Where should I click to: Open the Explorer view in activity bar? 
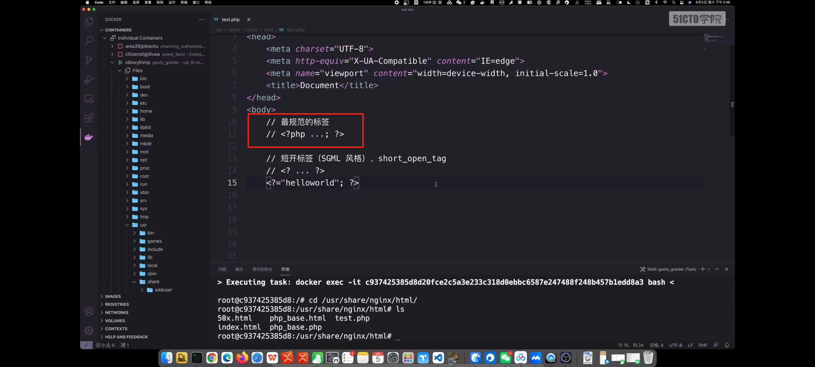(x=89, y=22)
